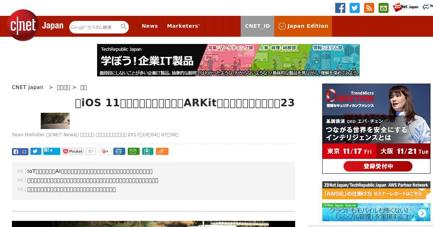Click the teal download/save icon
Image resolution: width=433 pixels, height=227 pixels.
coord(148,151)
